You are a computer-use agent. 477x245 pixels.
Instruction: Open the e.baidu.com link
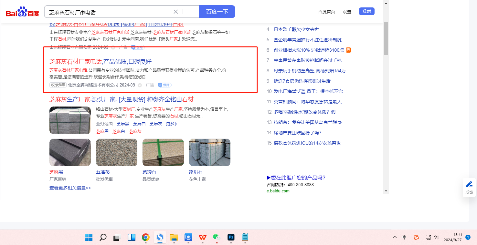tap(278, 191)
